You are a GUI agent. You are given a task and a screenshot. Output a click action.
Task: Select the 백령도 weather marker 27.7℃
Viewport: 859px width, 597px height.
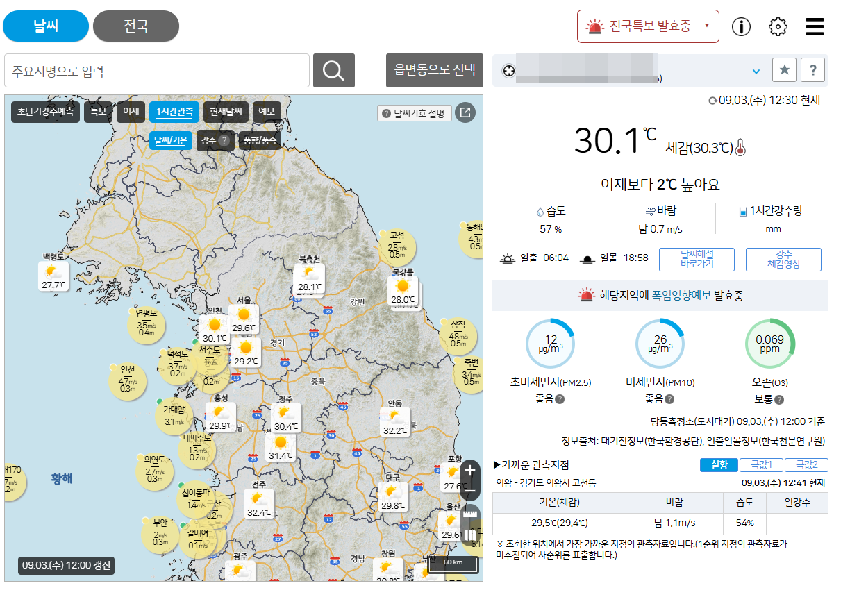point(53,276)
